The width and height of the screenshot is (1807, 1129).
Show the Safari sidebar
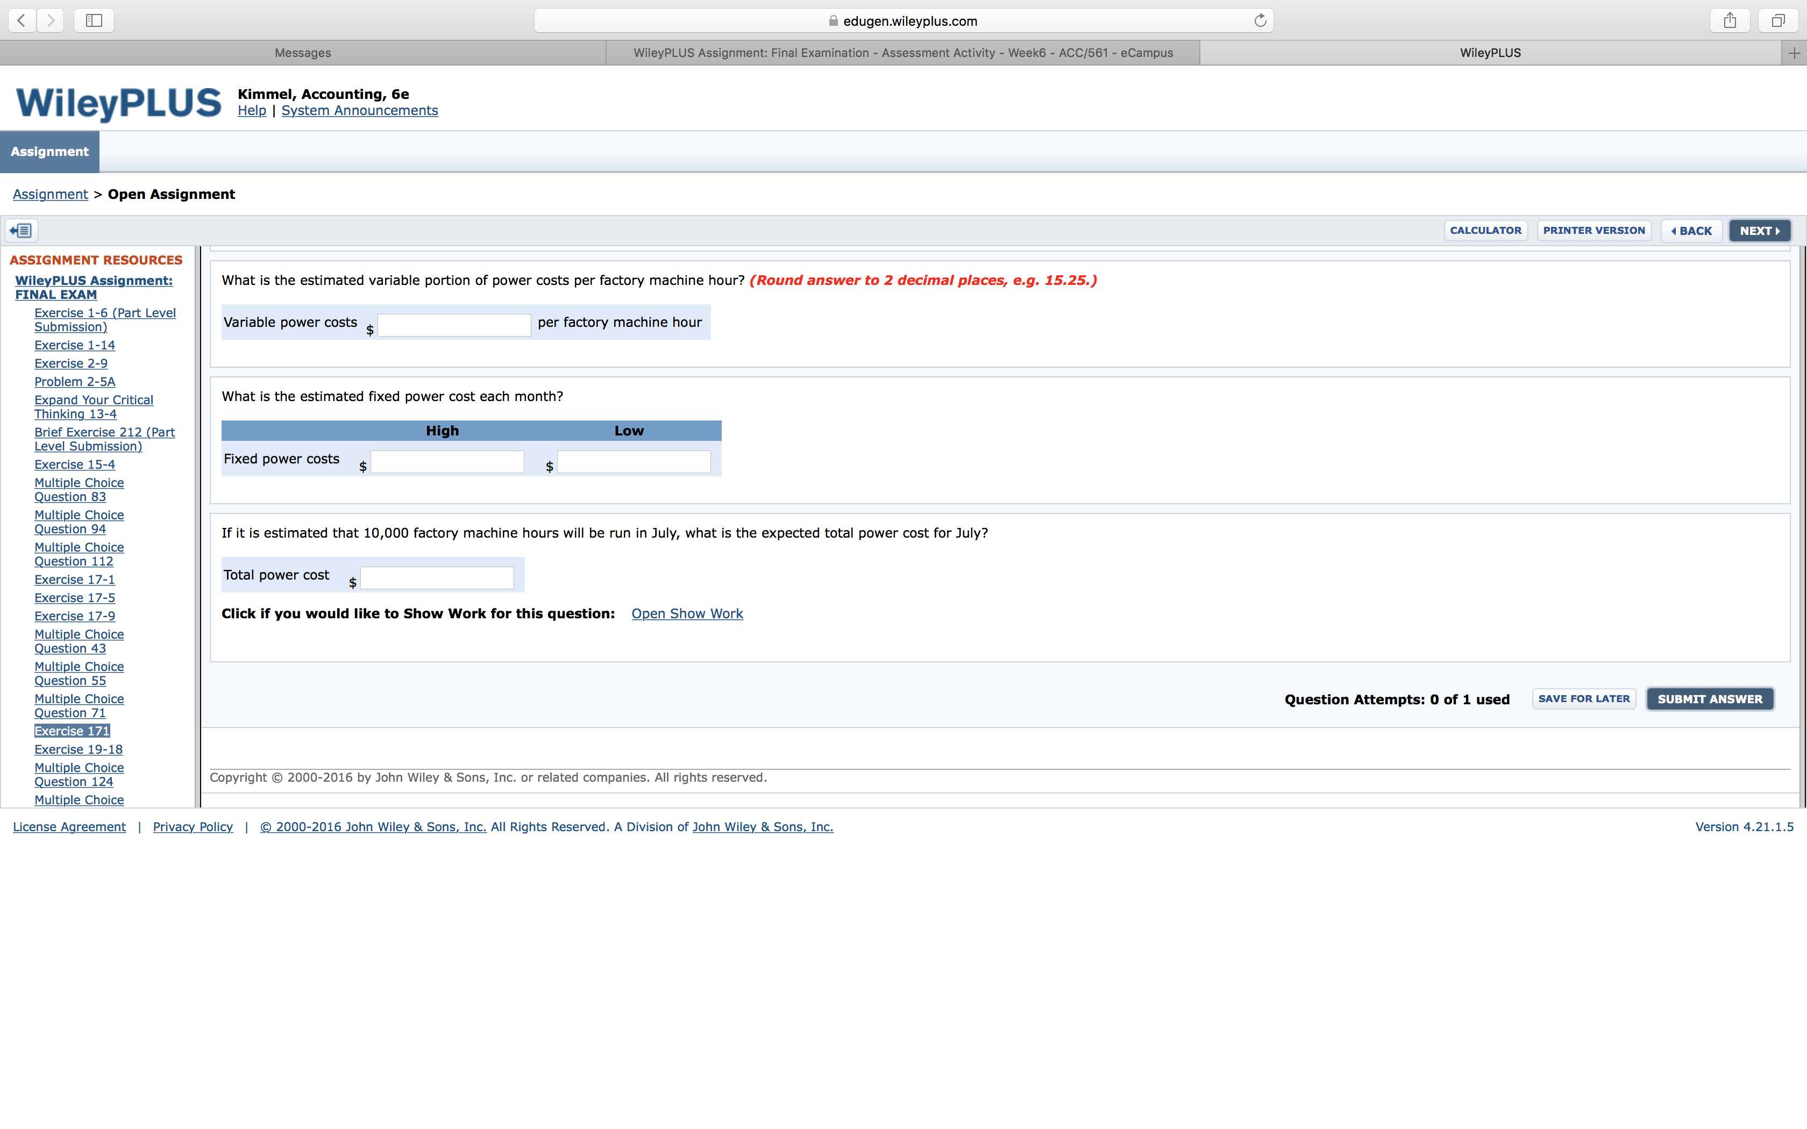click(x=94, y=20)
